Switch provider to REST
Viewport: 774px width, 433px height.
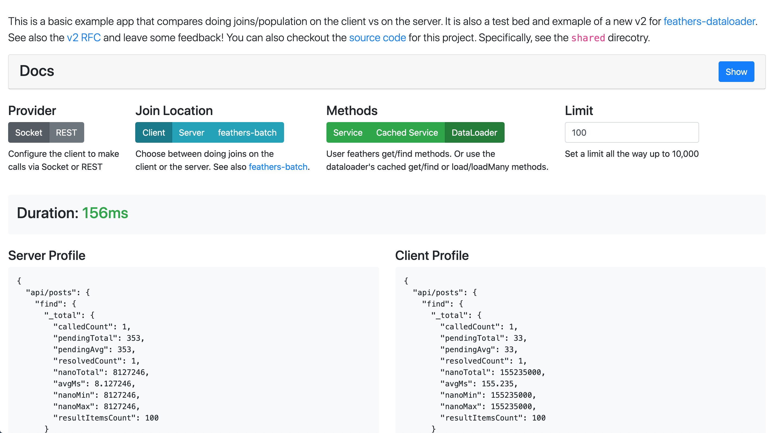point(67,132)
